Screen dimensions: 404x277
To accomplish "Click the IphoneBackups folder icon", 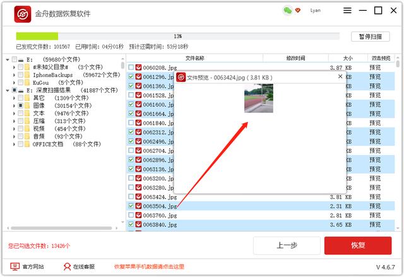I will click(x=27, y=75).
